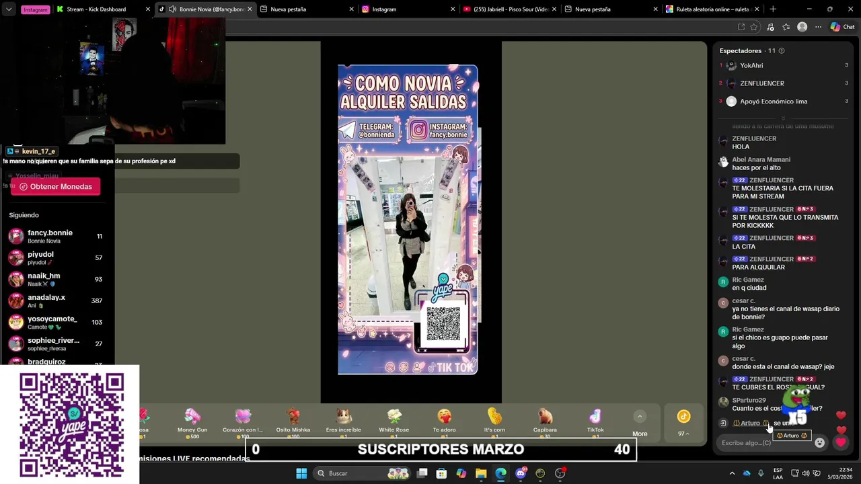Expand More gifts panel
The image size is (861, 484).
coord(640,424)
